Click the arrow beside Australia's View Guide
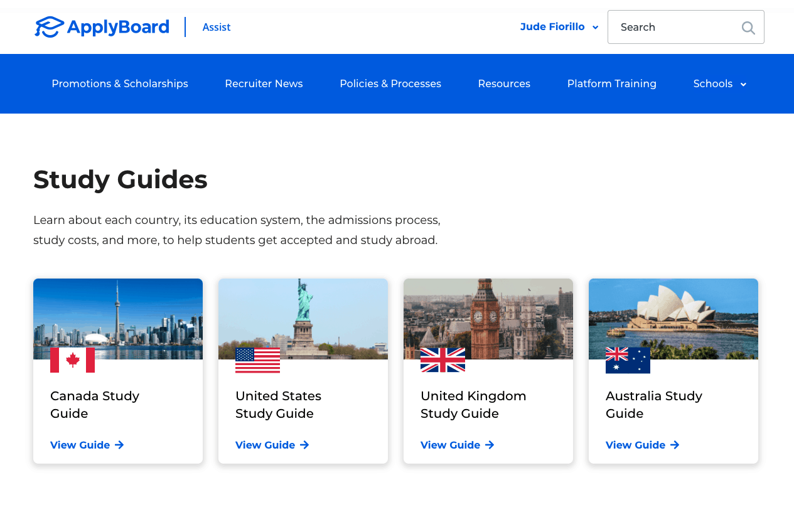Viewport: 794px width, 532px height. click(x=675, y=445)
